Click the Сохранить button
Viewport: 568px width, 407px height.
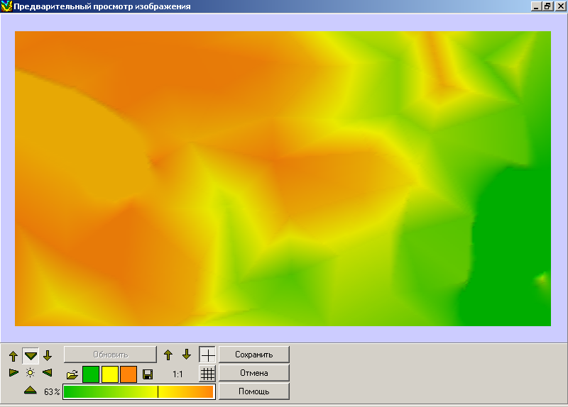tap(254, 355)
